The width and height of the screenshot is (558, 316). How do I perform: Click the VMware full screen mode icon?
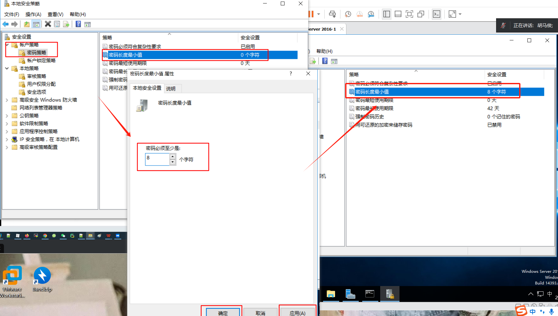[409, 14]
